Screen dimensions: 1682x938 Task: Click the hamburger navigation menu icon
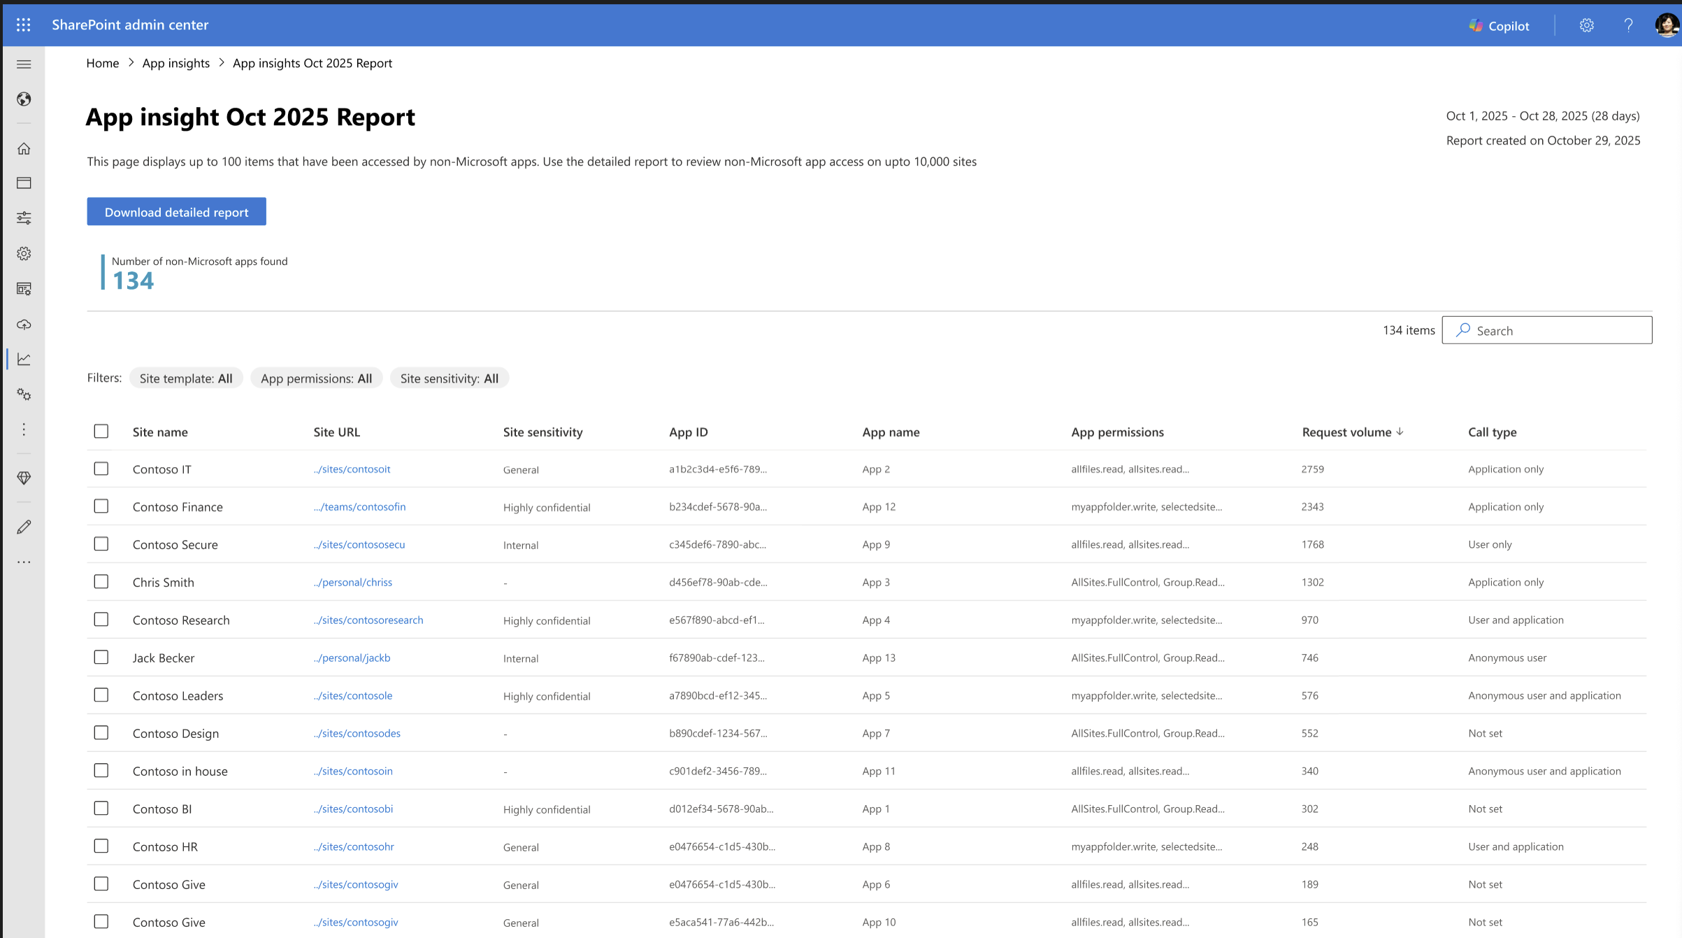pyautogui.click(x=24, y=64)
